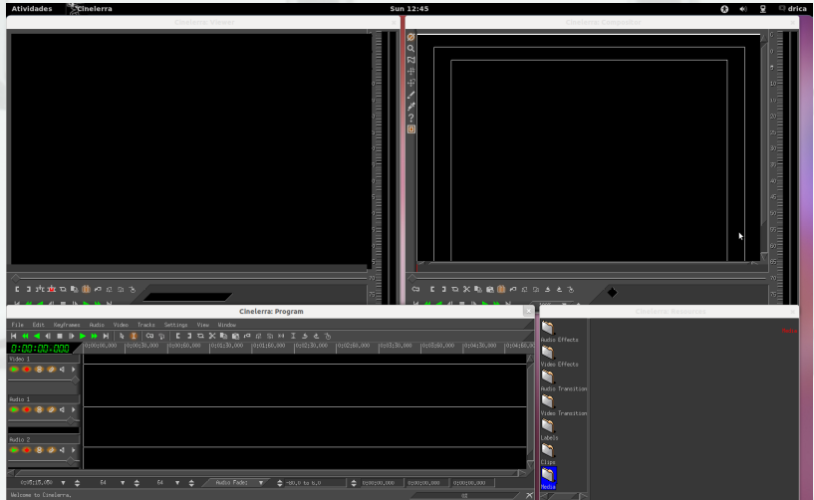Open the Audio Effects folder
The image size is (814, 500).
pyautogui.click(x=548, y=327)
